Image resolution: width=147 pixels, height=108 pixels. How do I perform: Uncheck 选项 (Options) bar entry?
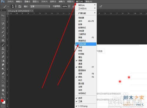click(86, 98)
